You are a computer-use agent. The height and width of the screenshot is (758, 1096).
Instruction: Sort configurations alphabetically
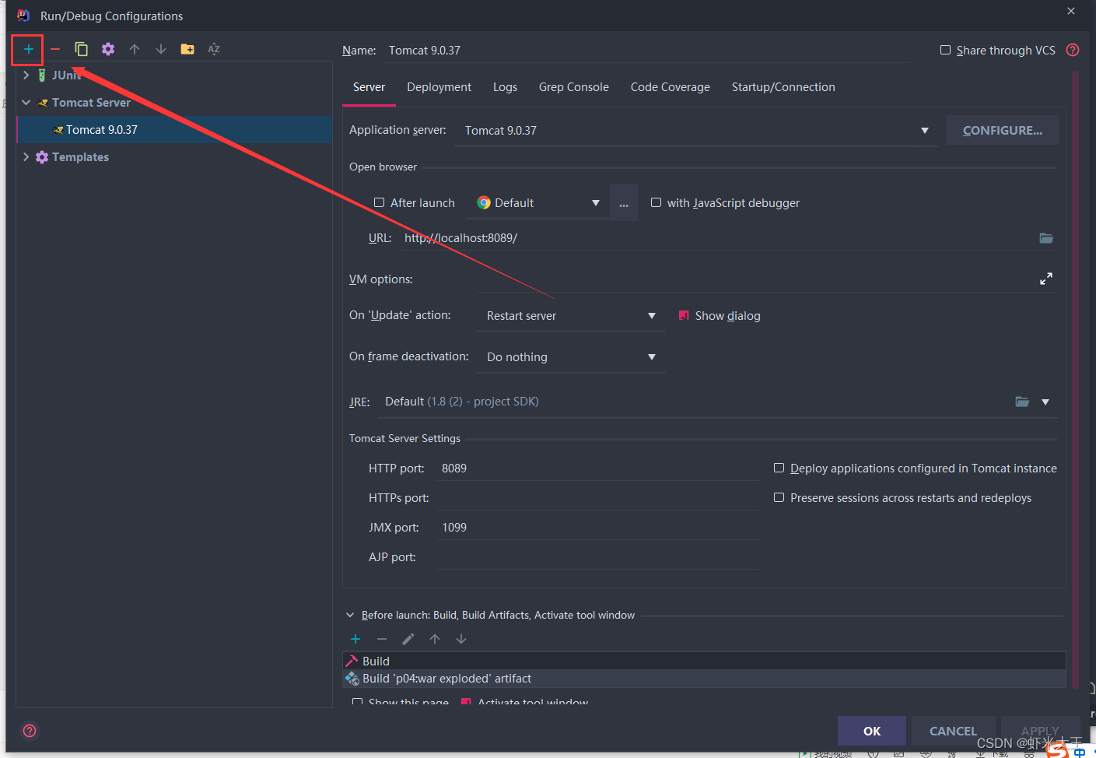coord(214,49)
